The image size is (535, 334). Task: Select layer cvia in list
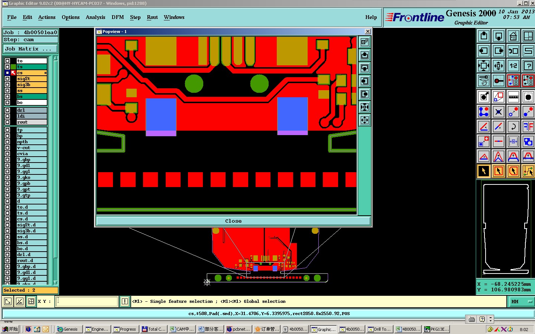point(32,154)
